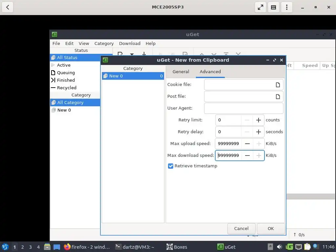Click into the User Agent field

(x=244, y=108)
